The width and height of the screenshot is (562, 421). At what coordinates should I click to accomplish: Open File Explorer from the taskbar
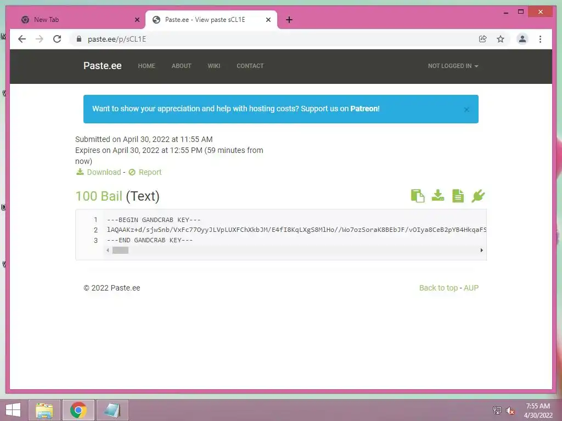click(44, 410)
